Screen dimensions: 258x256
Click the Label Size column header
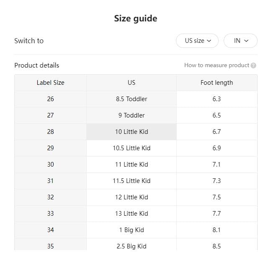pos(51,83)
